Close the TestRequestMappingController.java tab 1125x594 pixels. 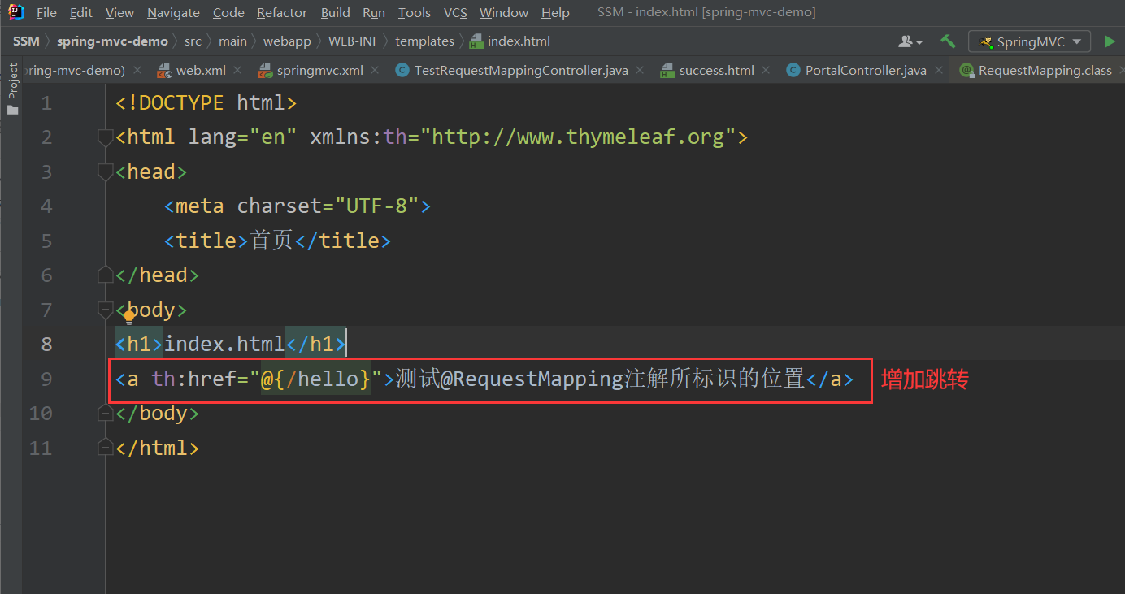pyautogui.click(x=641, y=71)
